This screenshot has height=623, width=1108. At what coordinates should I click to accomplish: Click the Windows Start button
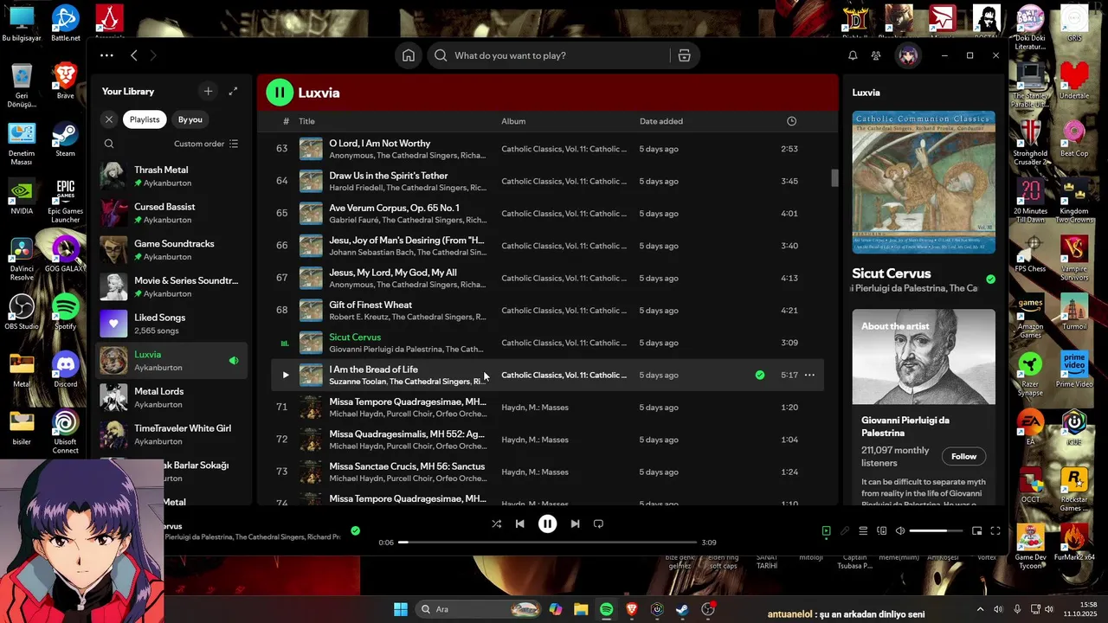tap(401, 609)
